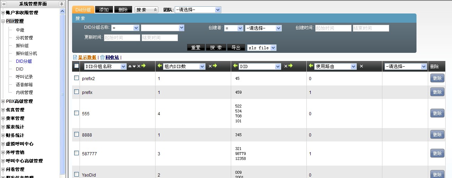Viewport: 452px width, 178px height.
Task: Remove the 使用路由 column with its X icon
Action: coord(361,66)
